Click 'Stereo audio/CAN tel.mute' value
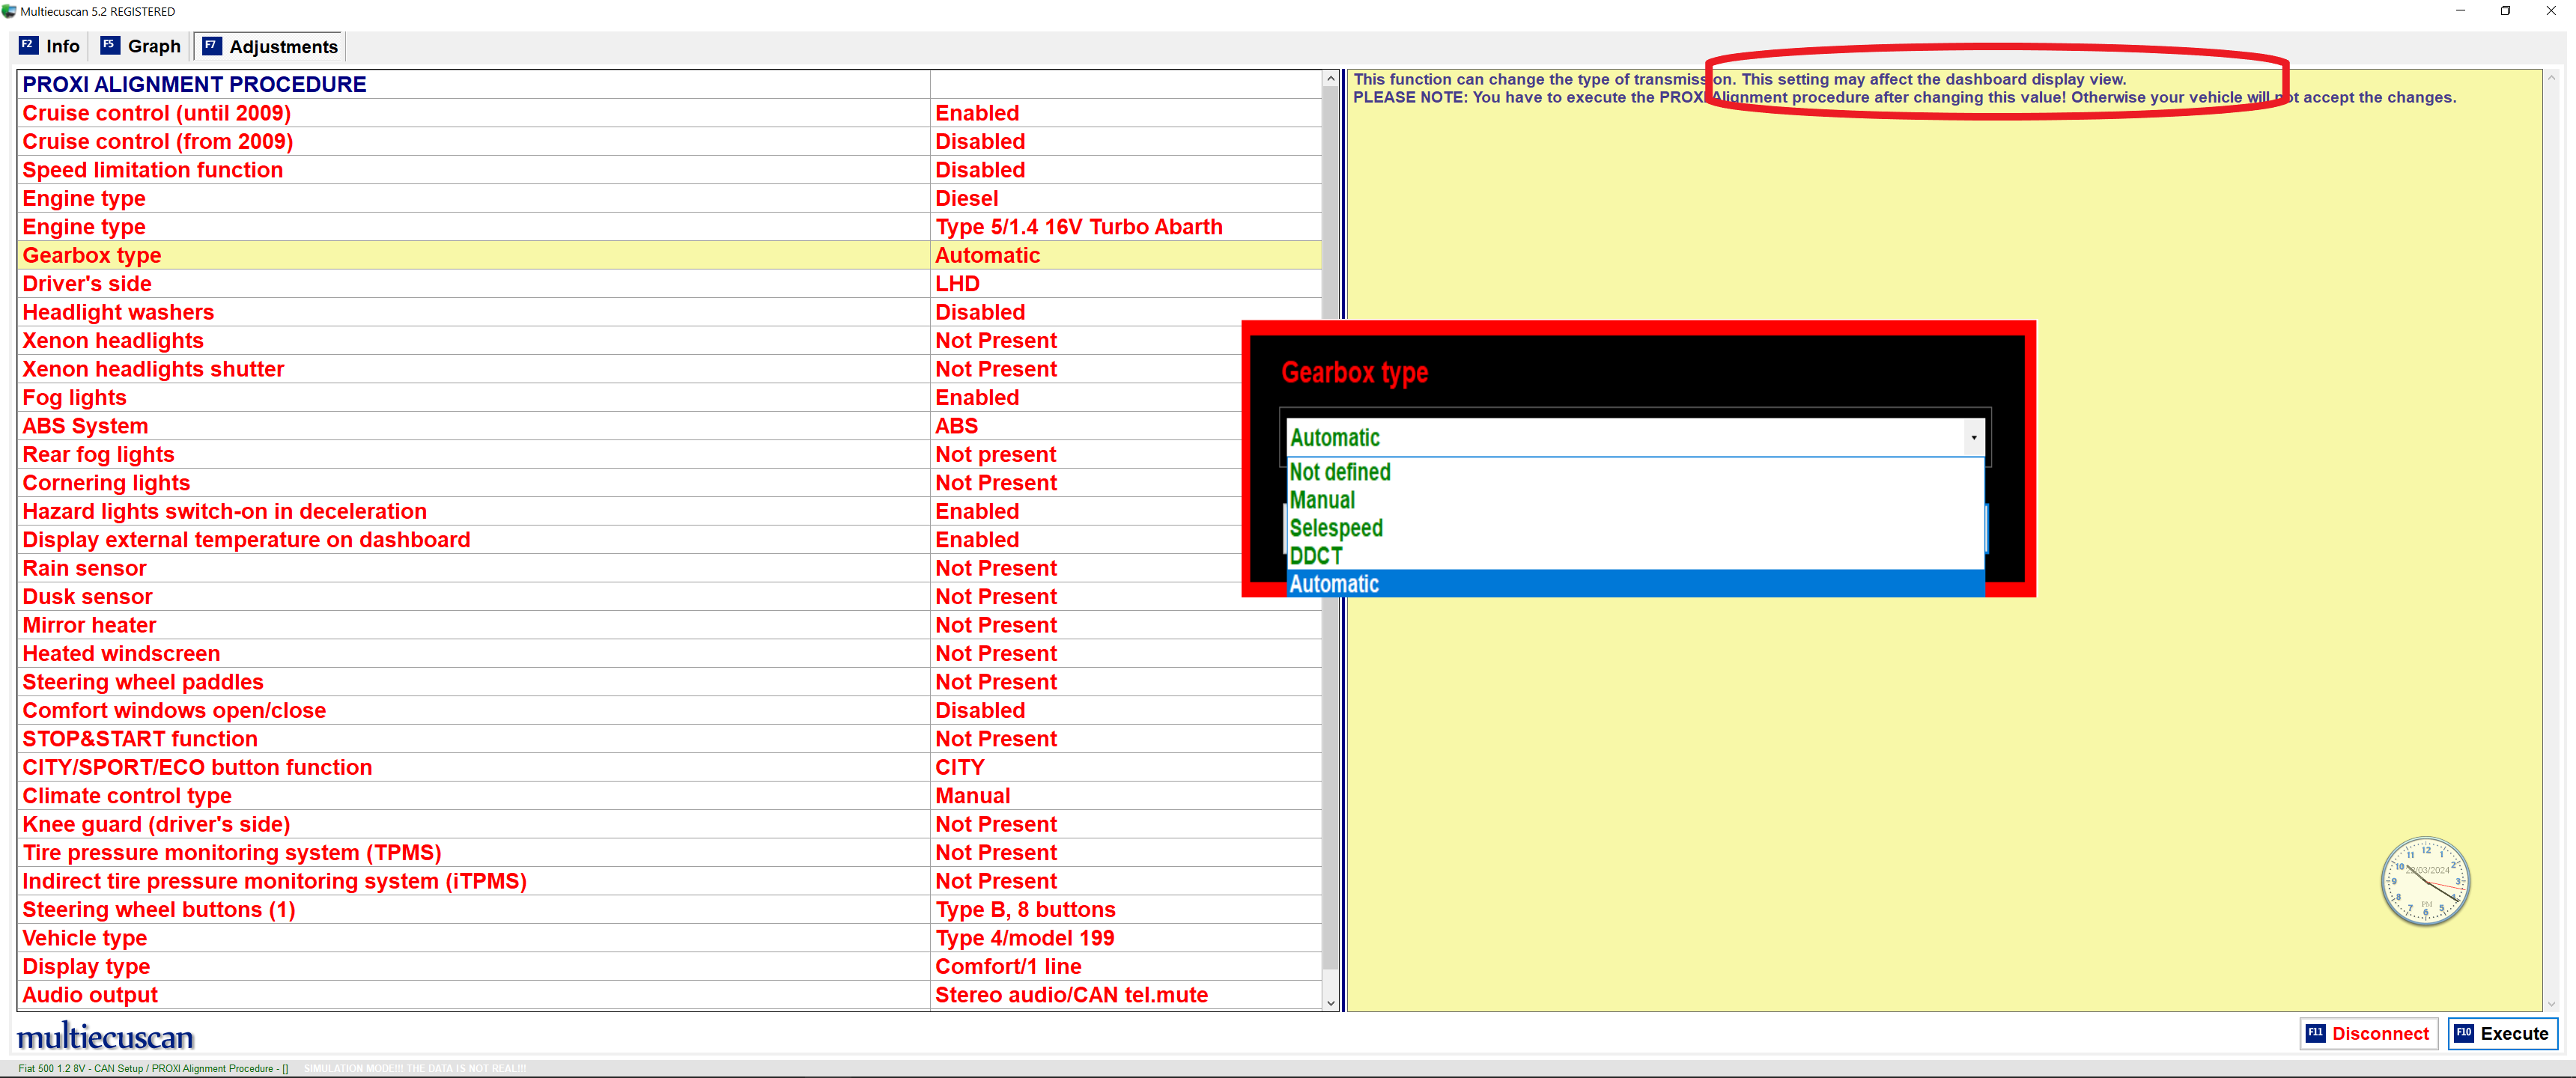Image resolution: width=2576 pixels, height=1078 pixels. [1071, 995]
